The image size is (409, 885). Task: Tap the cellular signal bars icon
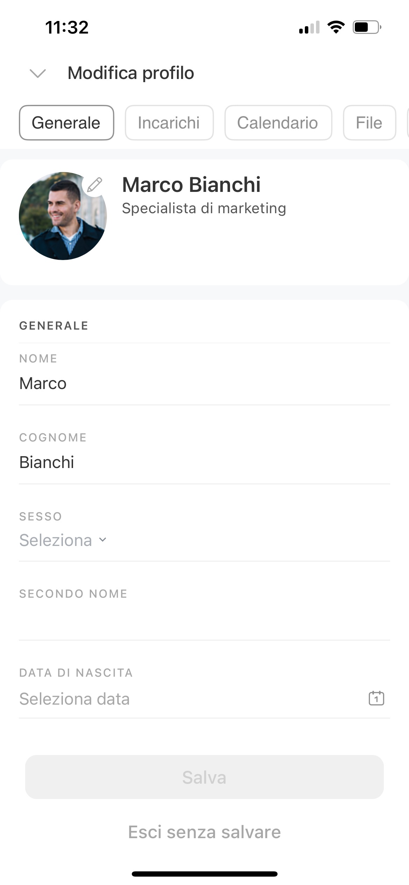pos(309,28)
